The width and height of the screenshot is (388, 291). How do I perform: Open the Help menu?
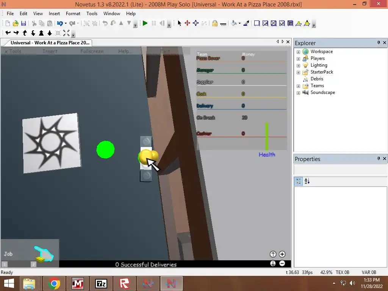point(131,14)
